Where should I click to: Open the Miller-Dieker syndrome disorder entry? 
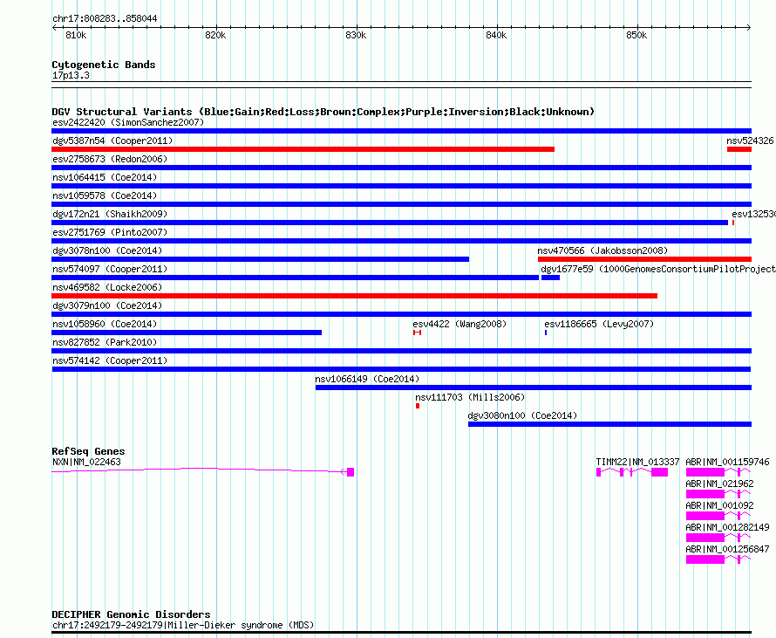183,625
